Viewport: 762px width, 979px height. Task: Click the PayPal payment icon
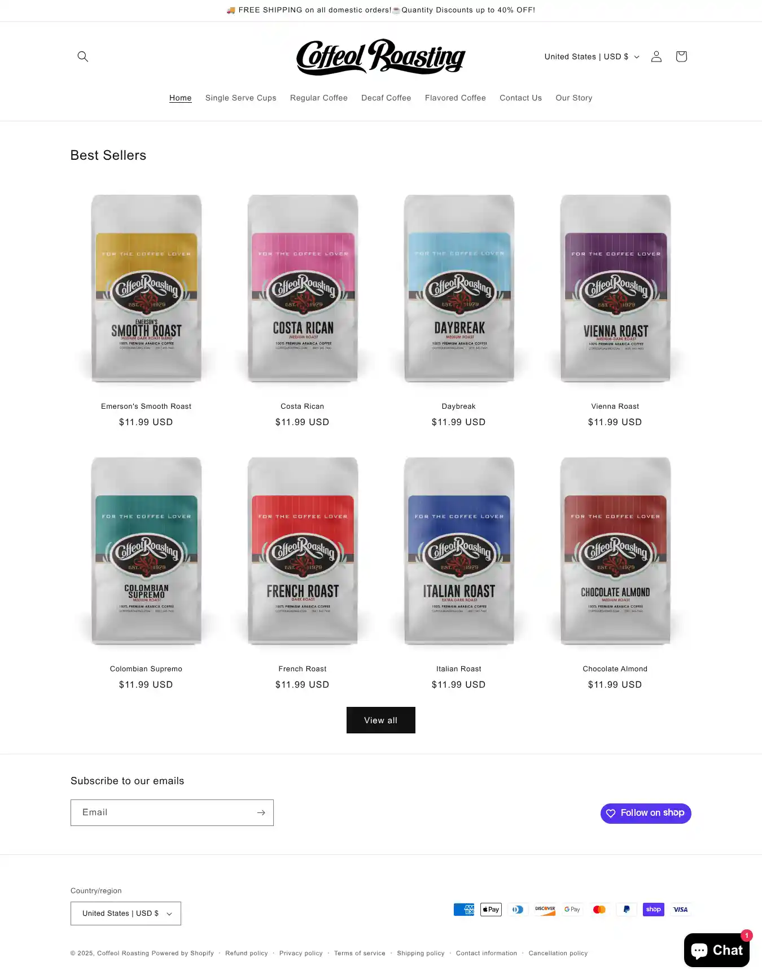coord(627,910)
